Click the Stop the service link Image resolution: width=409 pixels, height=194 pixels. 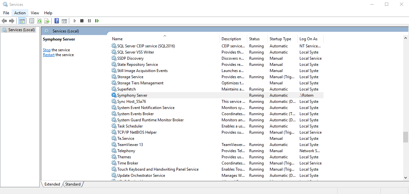tap(47, 50)
